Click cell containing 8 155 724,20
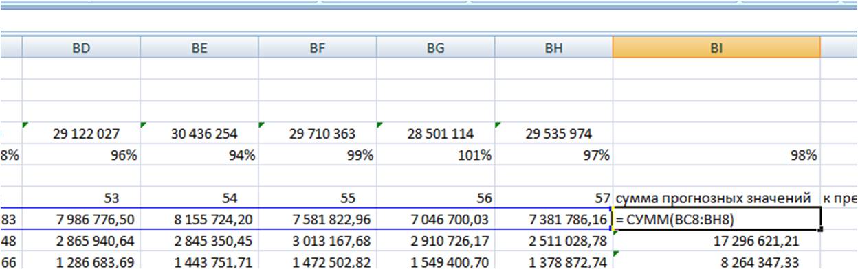Image resolution: width=858 pixels, height=269 pixels. [199, 219]
